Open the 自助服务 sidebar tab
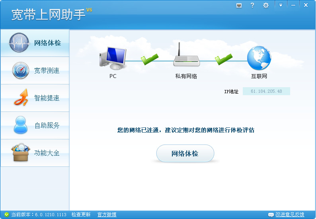Screen dimensions: 316x219 point(35,125)
